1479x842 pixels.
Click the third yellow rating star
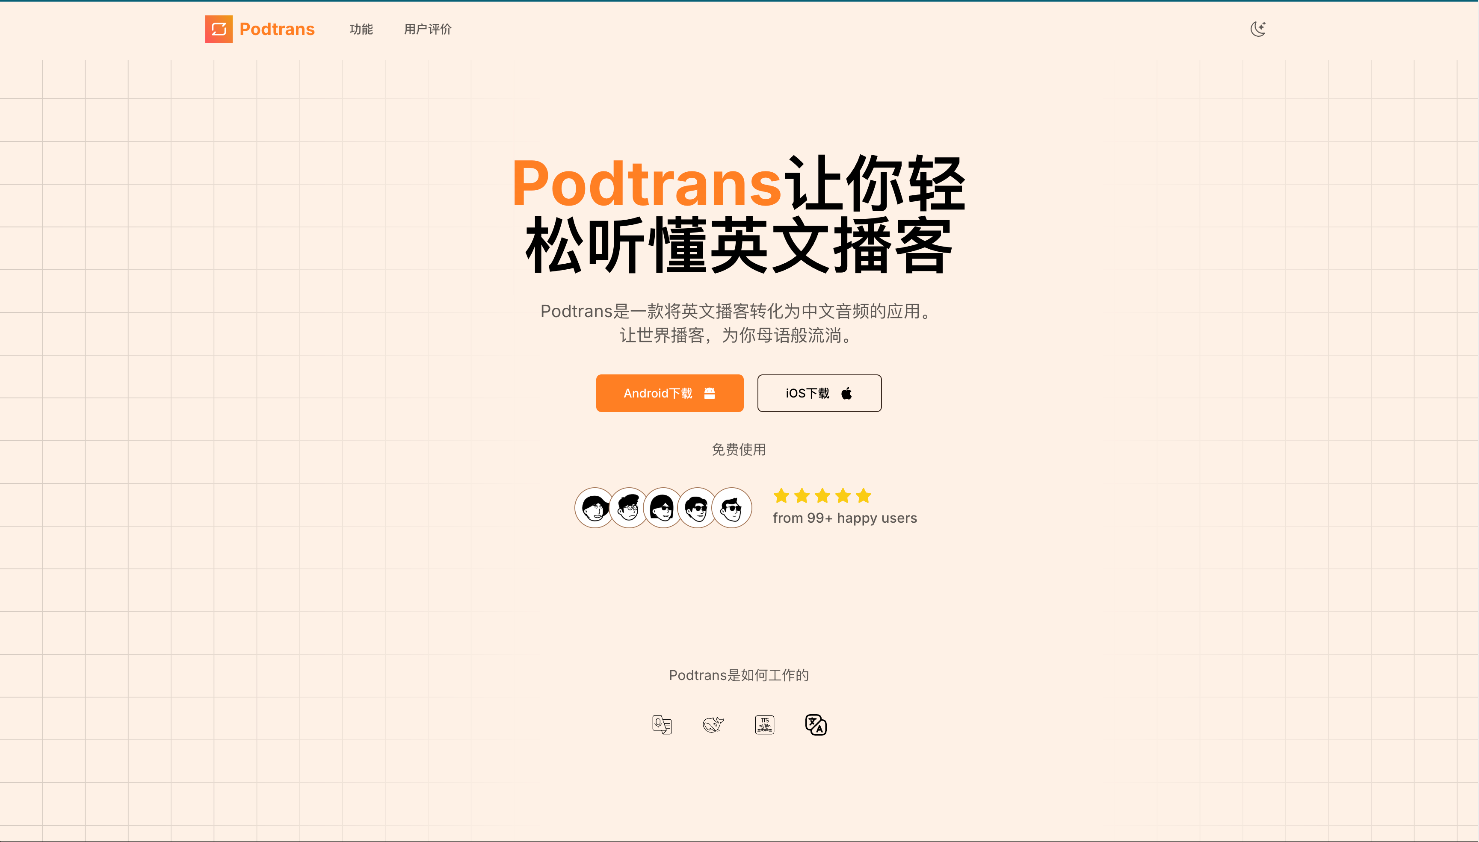click(822, 496)
